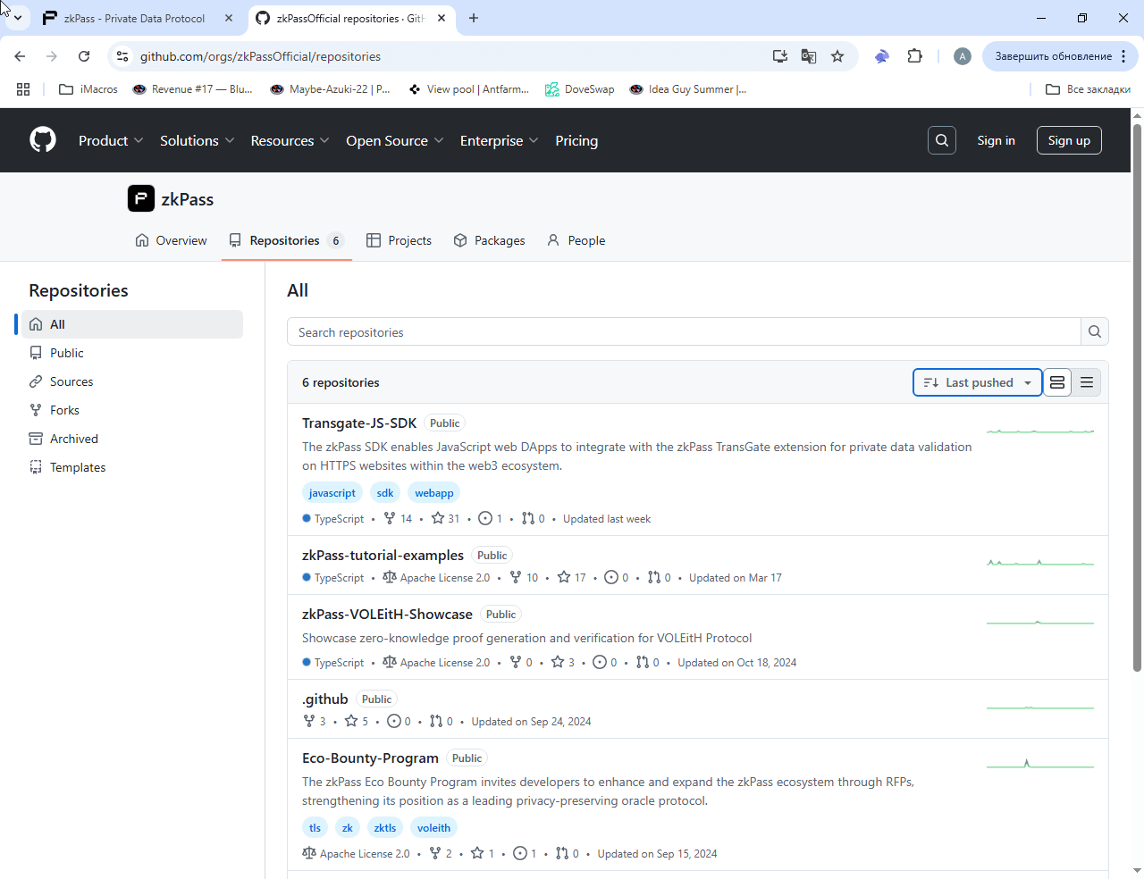Expand the Product menu
This screenshot has height=879, width=1144.
[111, 140]
